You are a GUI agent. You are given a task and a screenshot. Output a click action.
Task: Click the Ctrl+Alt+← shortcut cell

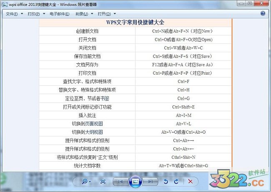pos(183,149)
